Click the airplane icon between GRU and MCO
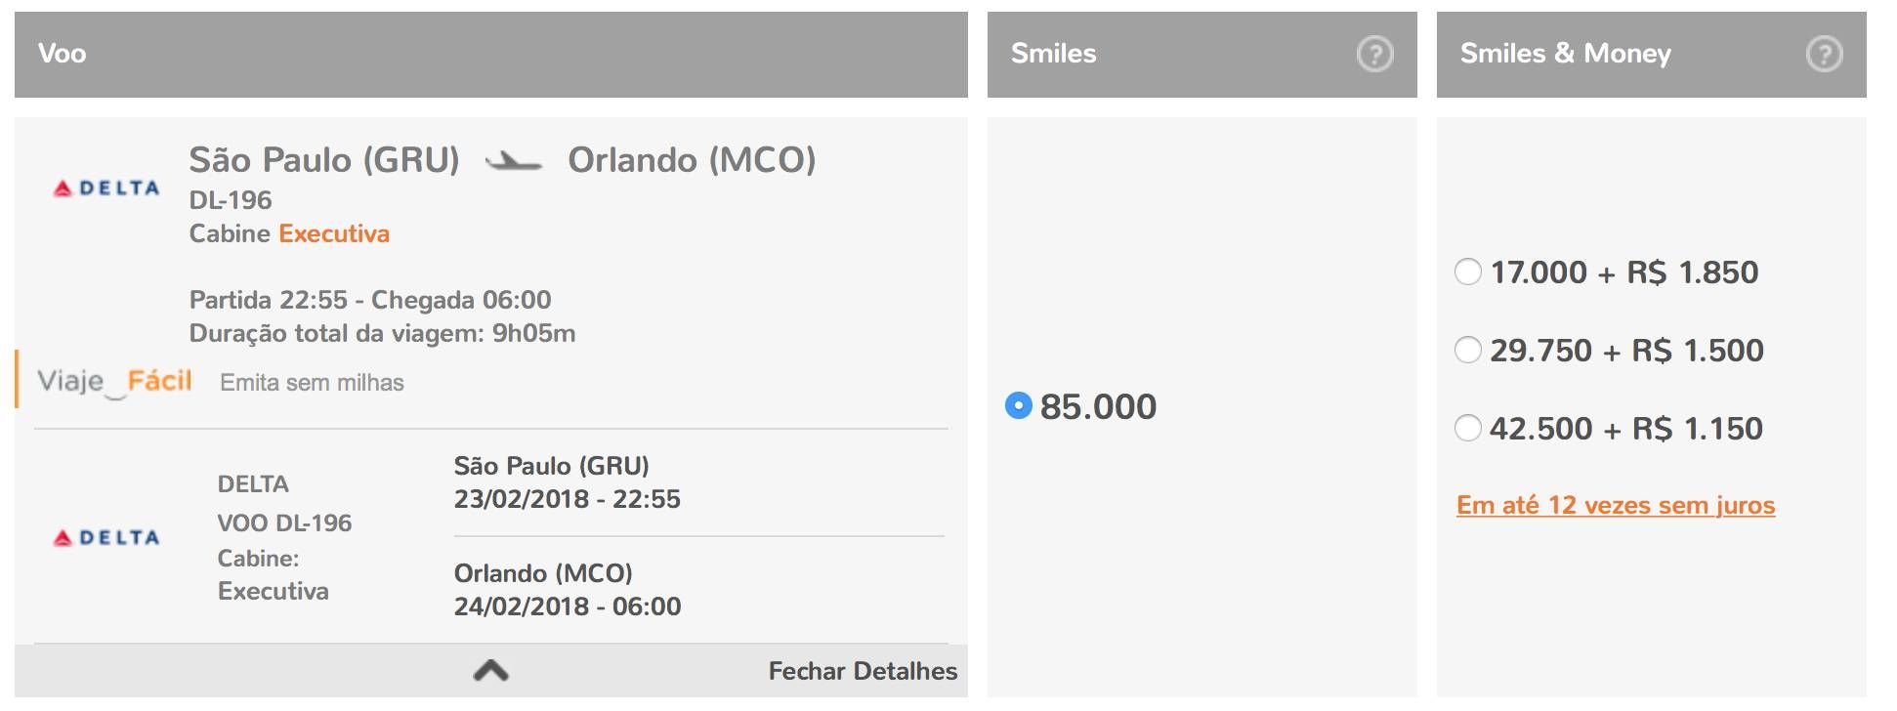Image resolution: width=1897 pixels, height=711 pixels. pyautogui.click(x=514, y=161)
